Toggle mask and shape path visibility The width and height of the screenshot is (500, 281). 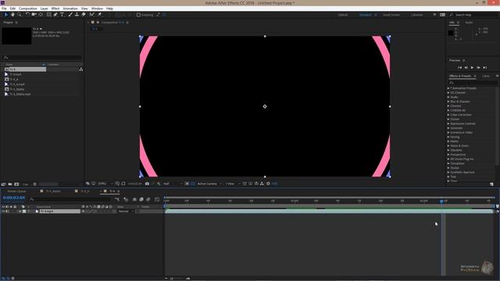click(x=123, y=184)
